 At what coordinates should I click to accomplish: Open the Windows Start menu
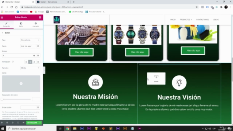[x=3, y=128]
